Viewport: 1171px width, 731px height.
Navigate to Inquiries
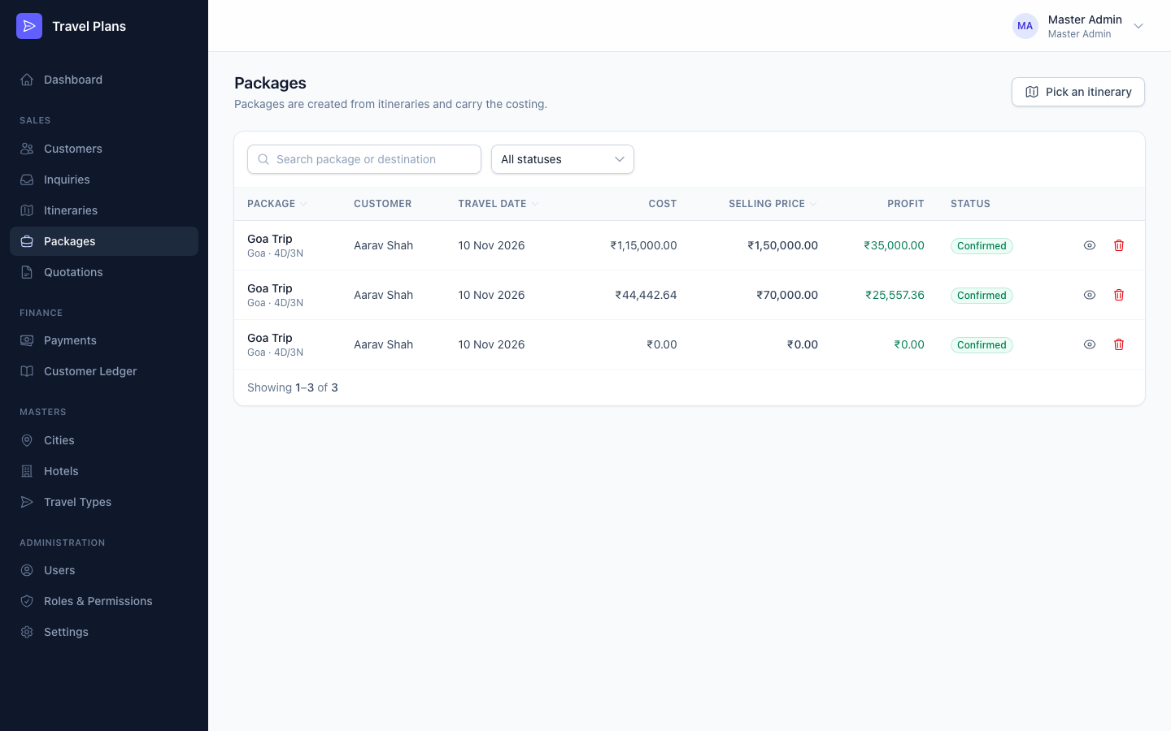[104, 180]
